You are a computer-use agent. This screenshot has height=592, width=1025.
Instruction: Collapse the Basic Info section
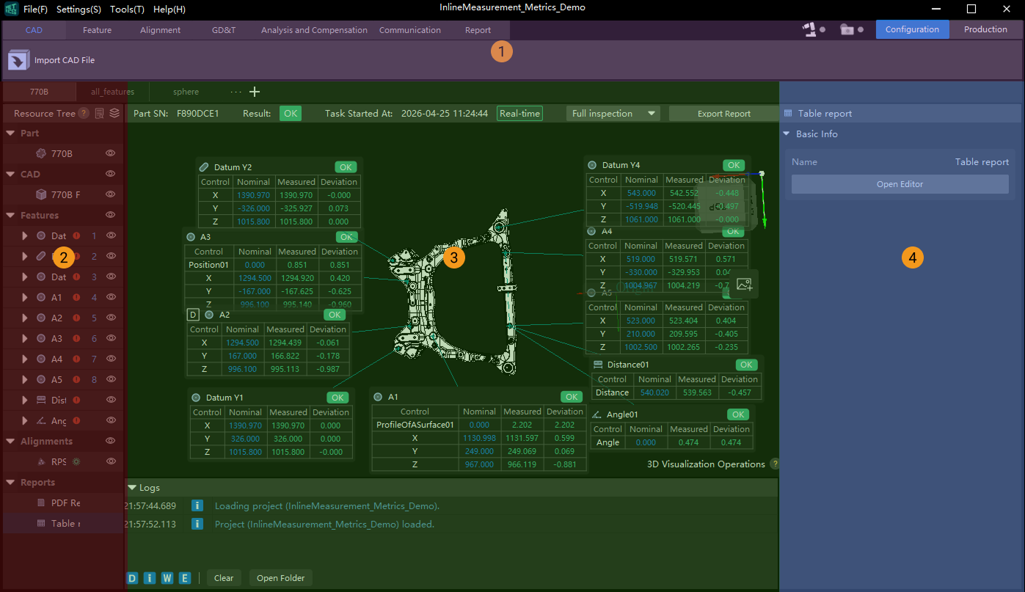(787, 134)
